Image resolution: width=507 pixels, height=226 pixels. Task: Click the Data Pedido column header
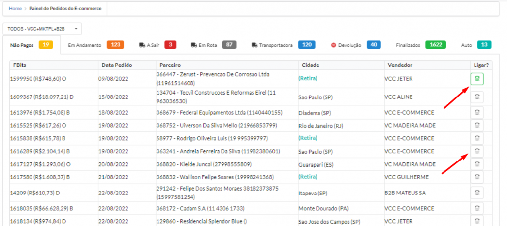(x=117, y=65)
